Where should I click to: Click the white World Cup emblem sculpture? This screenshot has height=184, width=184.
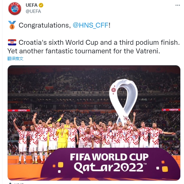pos(123,101)
